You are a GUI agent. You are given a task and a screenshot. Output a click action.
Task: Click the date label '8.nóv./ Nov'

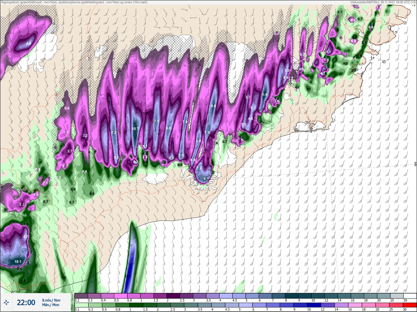51,300
